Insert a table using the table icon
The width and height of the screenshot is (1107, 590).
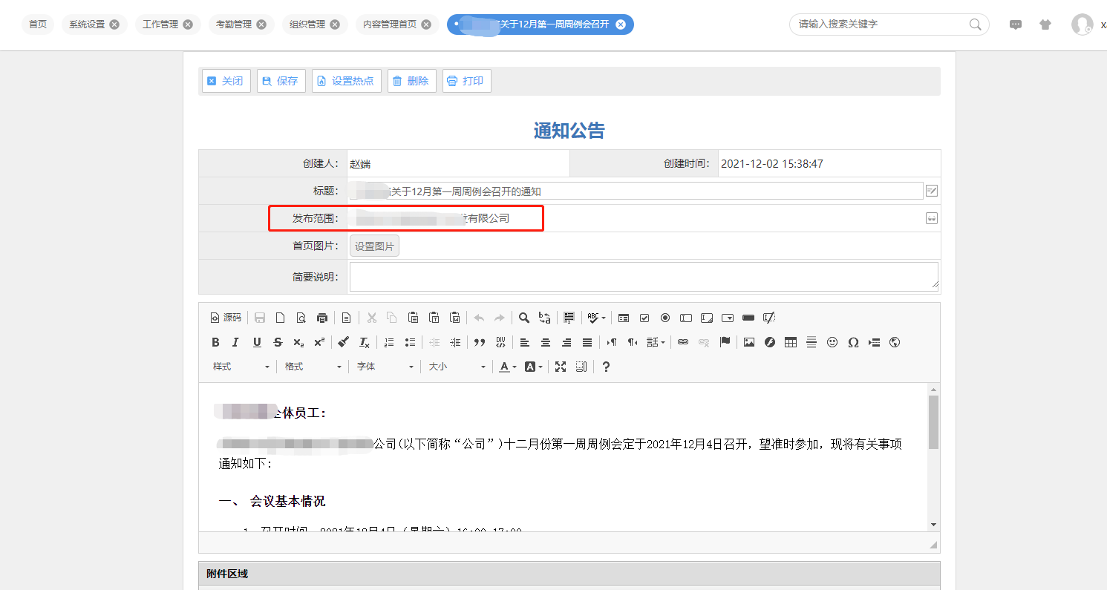791,342
